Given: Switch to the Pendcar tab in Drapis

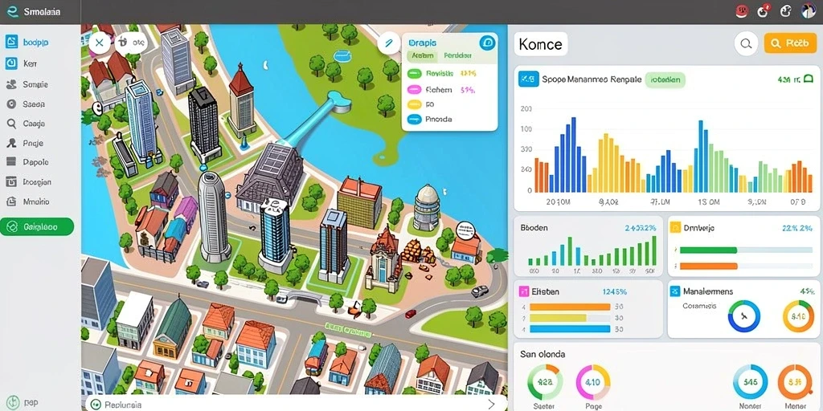Looking at the screenshot, I should [x=457, y=55].
